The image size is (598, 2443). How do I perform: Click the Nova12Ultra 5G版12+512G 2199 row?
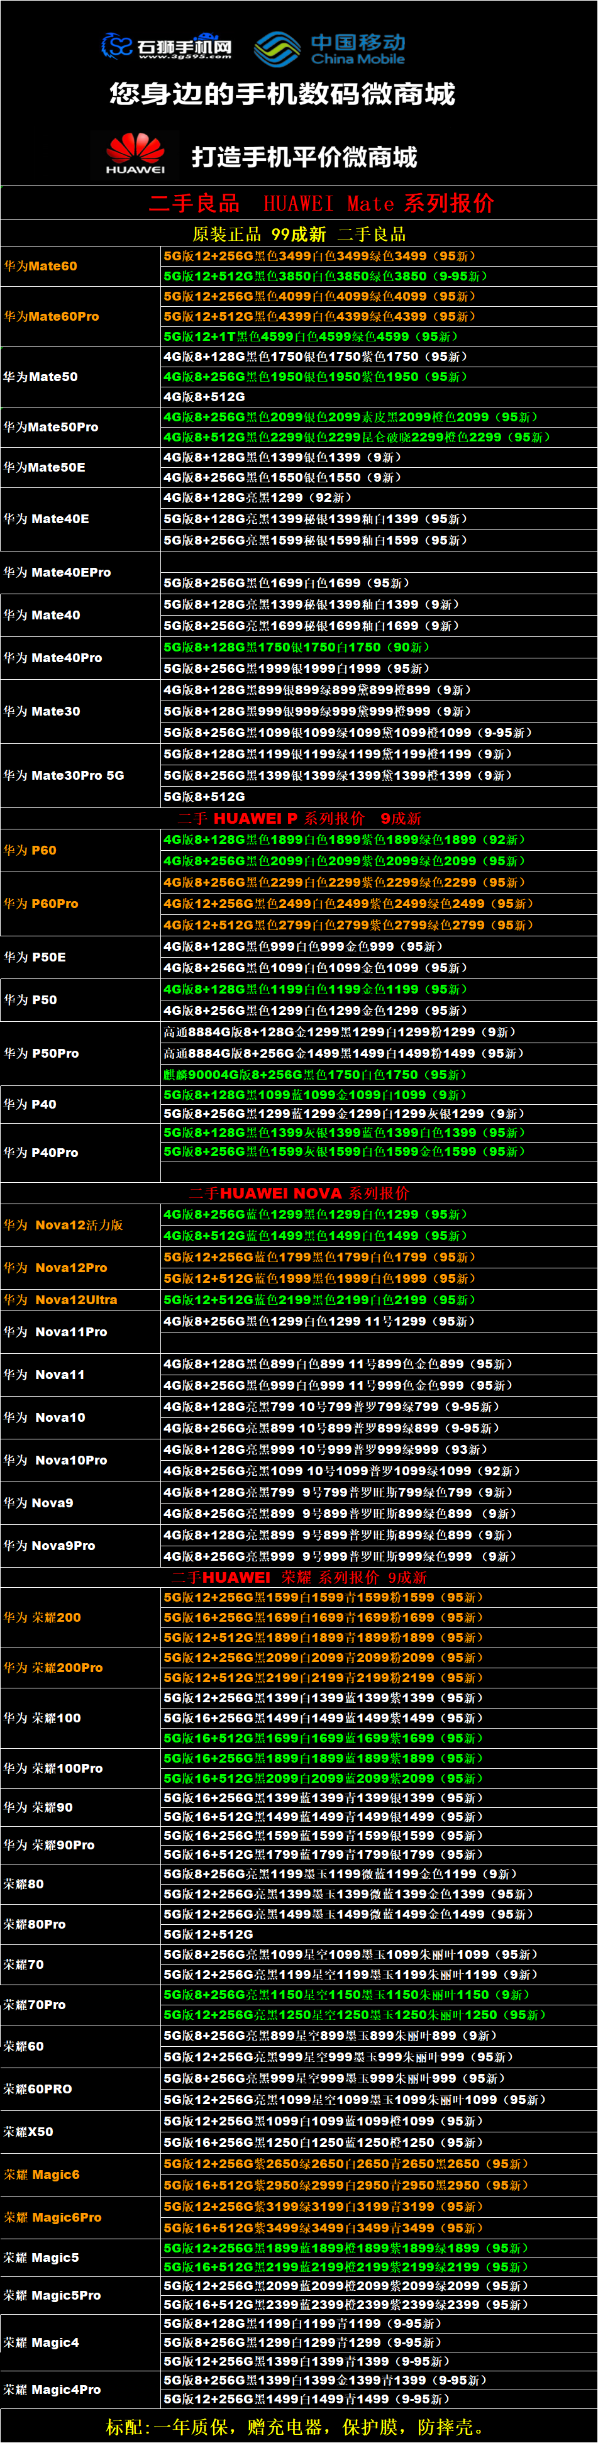379,1300
